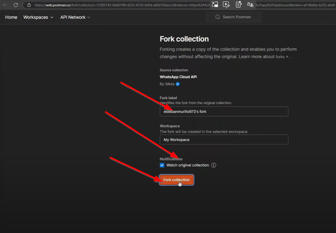Click the screen capture browser toolbar icon
The image size is (336, 233).
coord(215,4)
